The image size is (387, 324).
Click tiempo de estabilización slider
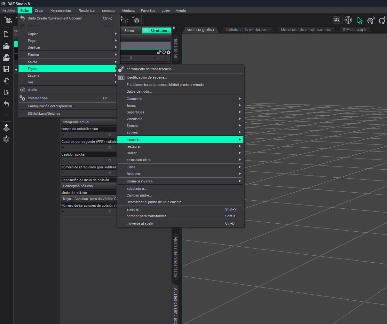[89, 135]
